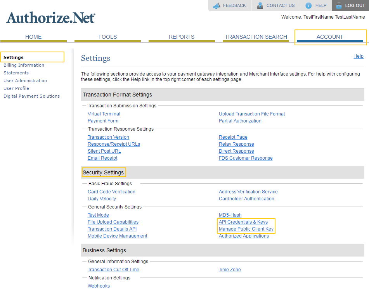Open User Administration in sidebar
The width and height of the screenshot is (369, 298).
tap(25, 81)
